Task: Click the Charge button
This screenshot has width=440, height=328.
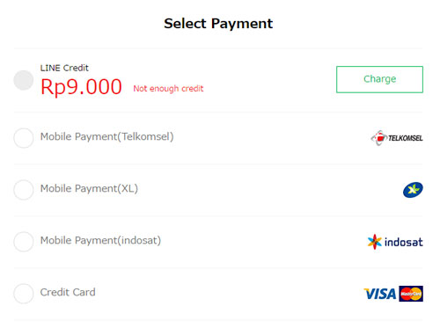Action: point(379,79)
